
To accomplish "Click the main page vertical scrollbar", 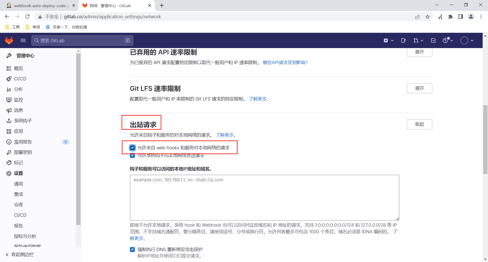I will click(x=485, y=139).
